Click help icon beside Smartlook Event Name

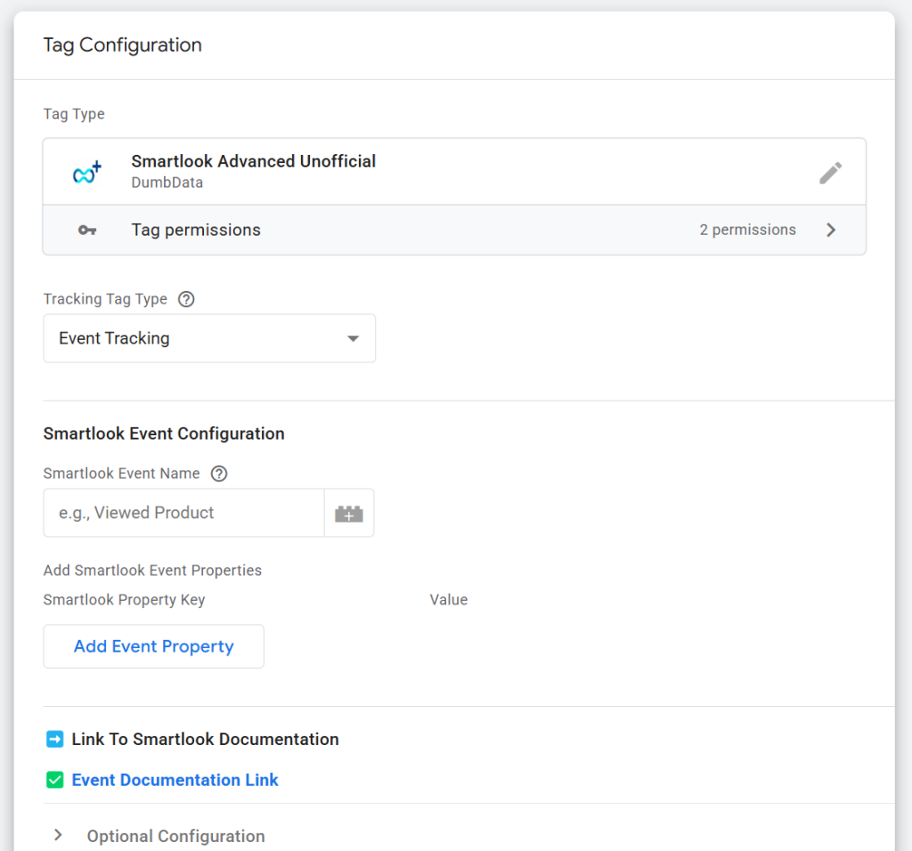click(x=219, y=474)
